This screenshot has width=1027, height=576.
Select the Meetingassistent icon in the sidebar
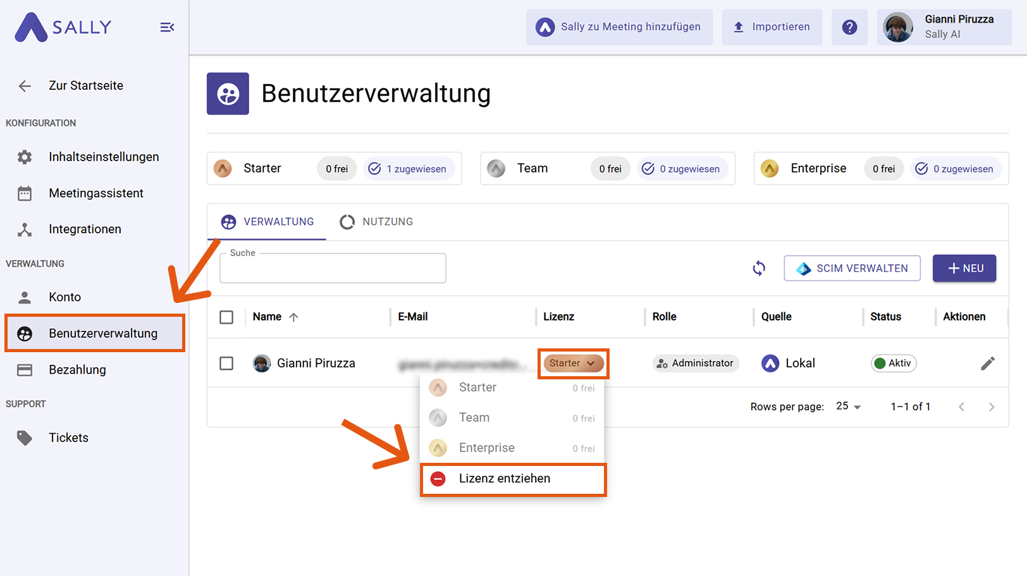click(x=24, y=193)
